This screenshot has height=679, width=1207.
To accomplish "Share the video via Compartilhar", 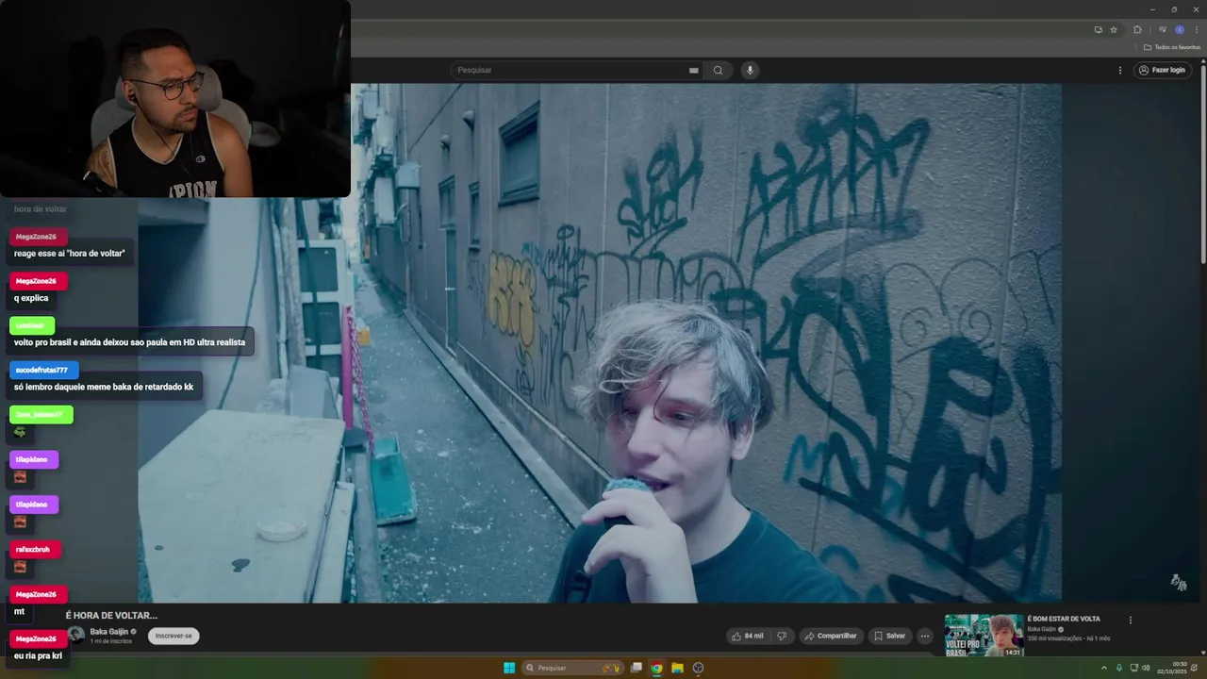I will 830,636.
